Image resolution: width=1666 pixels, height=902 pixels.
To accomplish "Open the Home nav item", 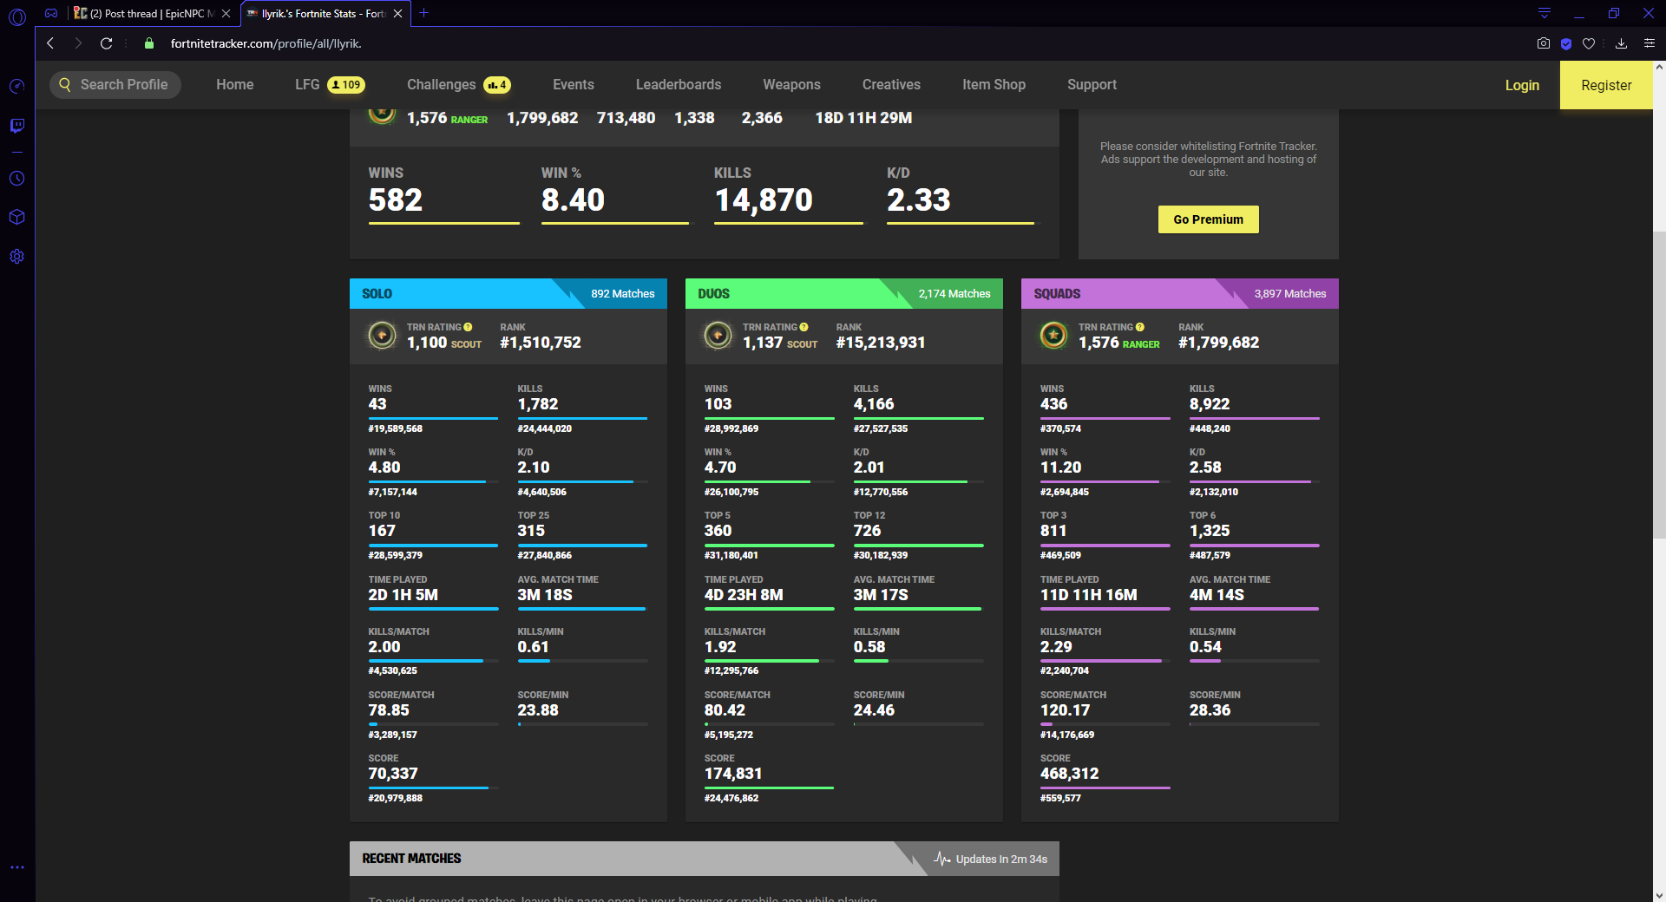I will pos(235,85).
